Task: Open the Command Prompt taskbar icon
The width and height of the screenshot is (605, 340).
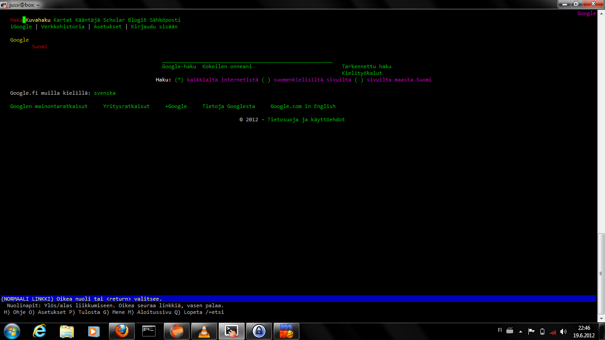Action: 149,331
